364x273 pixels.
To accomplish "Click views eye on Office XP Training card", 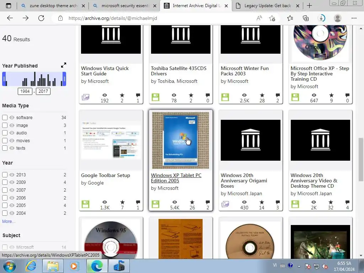I will (314, 95).
